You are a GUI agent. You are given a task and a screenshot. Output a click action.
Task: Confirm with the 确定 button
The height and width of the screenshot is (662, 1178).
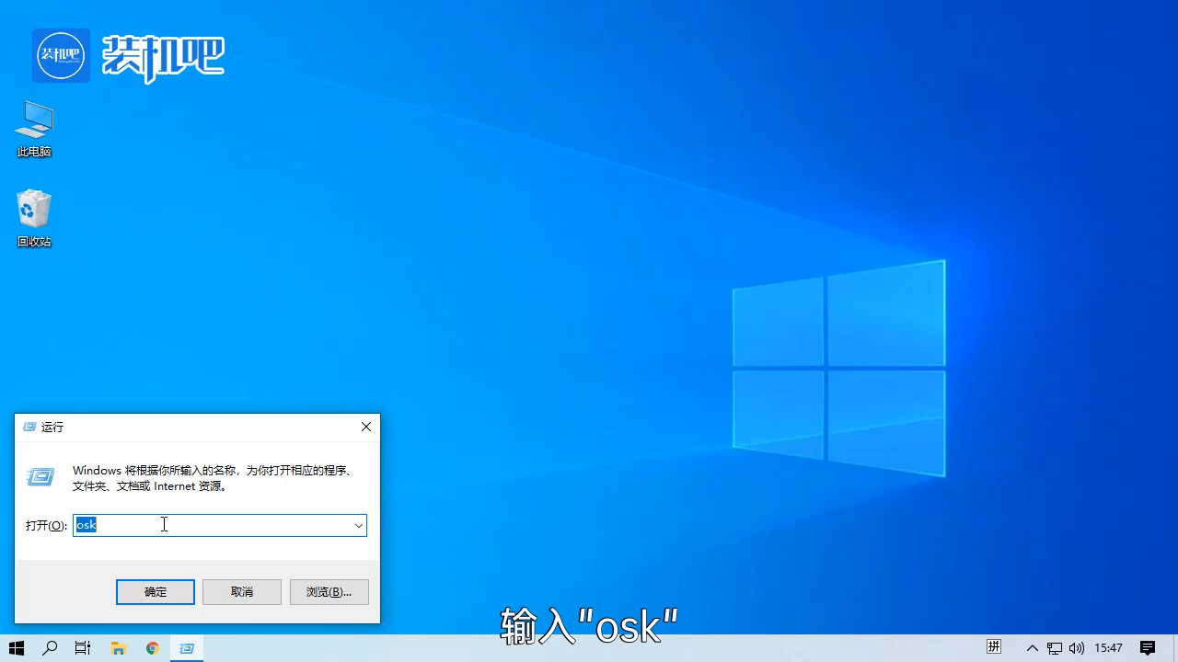click(155, 591)
